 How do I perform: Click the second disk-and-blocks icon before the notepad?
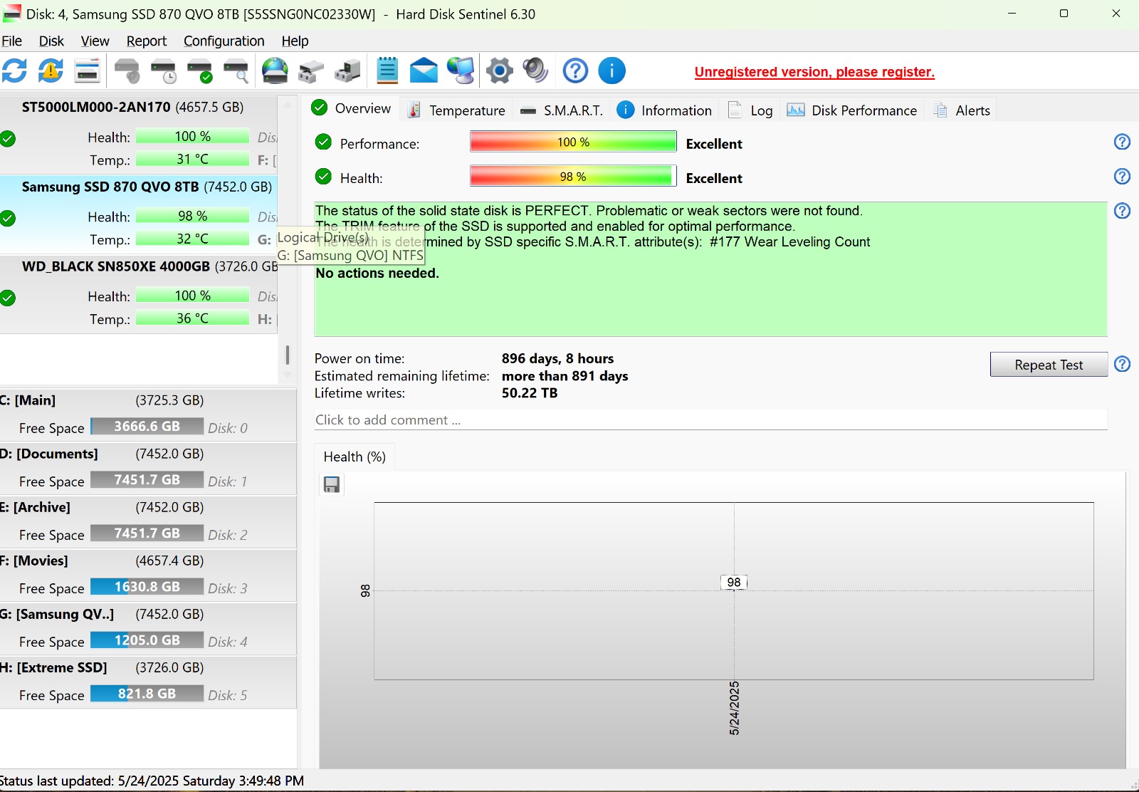(347, 71)
